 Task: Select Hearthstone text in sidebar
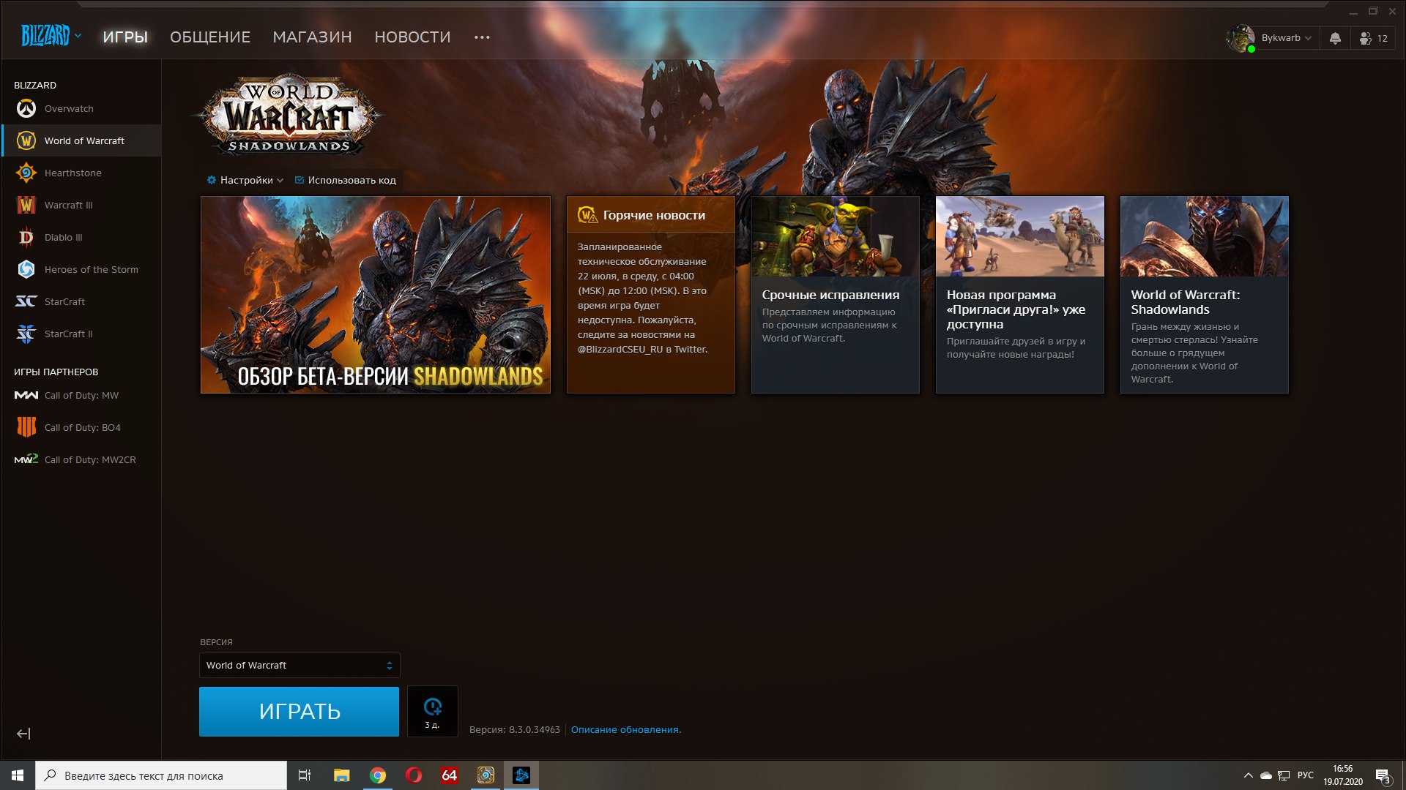(x=73, y=173)
